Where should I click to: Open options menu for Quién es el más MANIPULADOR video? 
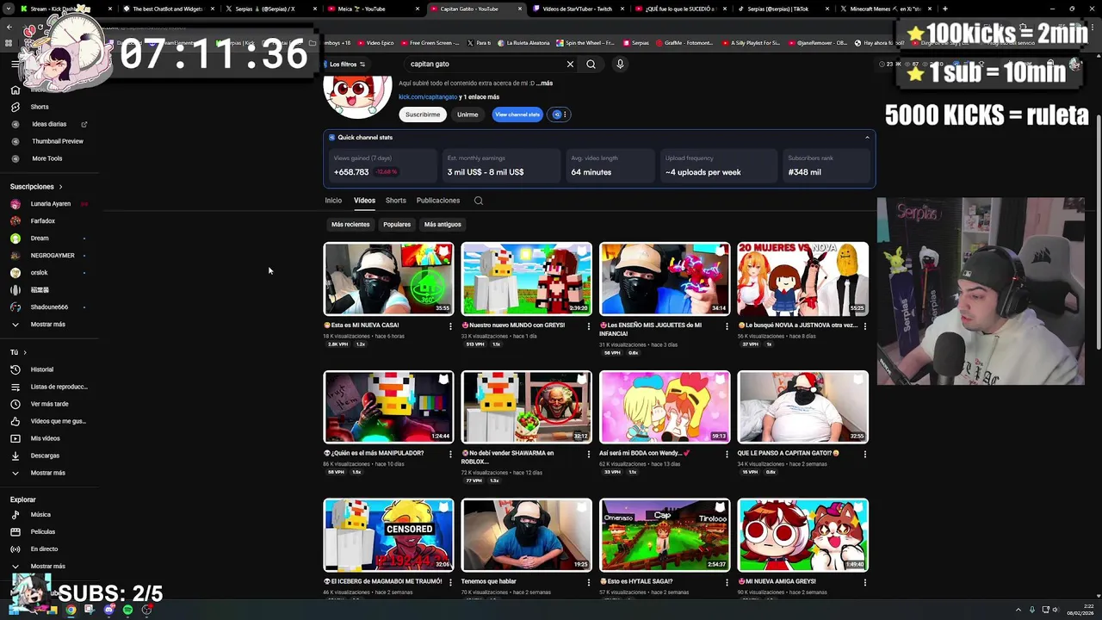point(450,454)
